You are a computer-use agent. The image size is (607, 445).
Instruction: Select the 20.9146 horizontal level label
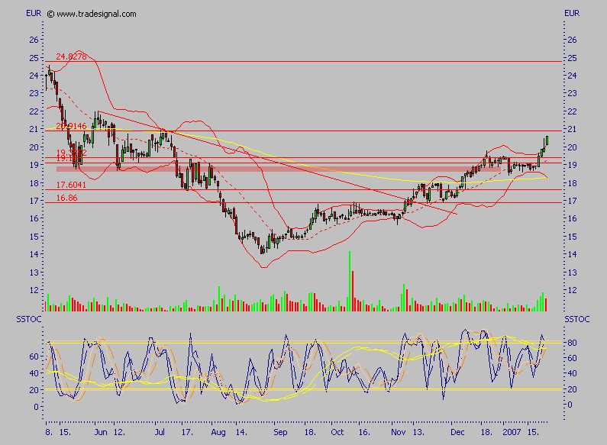(71, 126)
